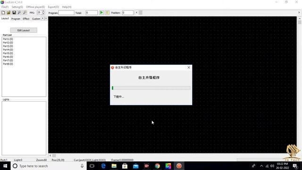Viewport: 302px width, 170px height.
Task: Select Port5:(0) in Port List
Action: [x=8, y=53]
